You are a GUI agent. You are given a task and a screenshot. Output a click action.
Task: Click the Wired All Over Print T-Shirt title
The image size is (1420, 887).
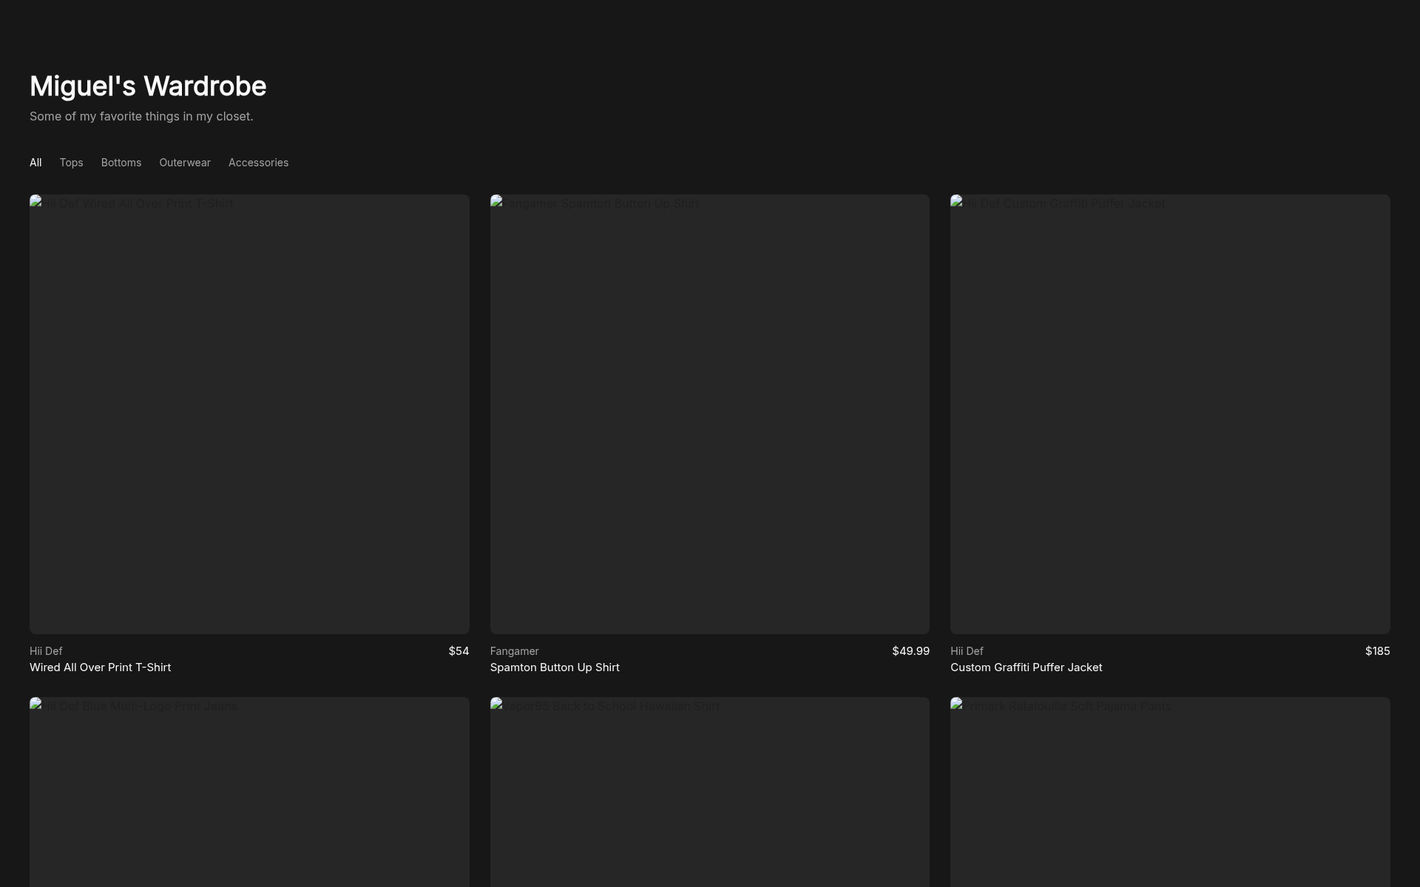point(100,667)
